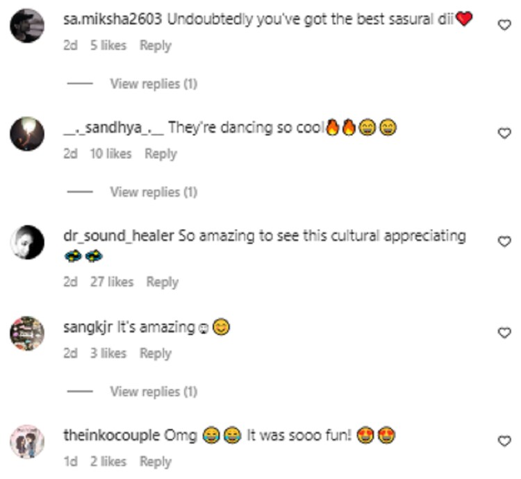Tap heart icon beside theinkocouple's comment
521x479 pixels.
(505, 441)
